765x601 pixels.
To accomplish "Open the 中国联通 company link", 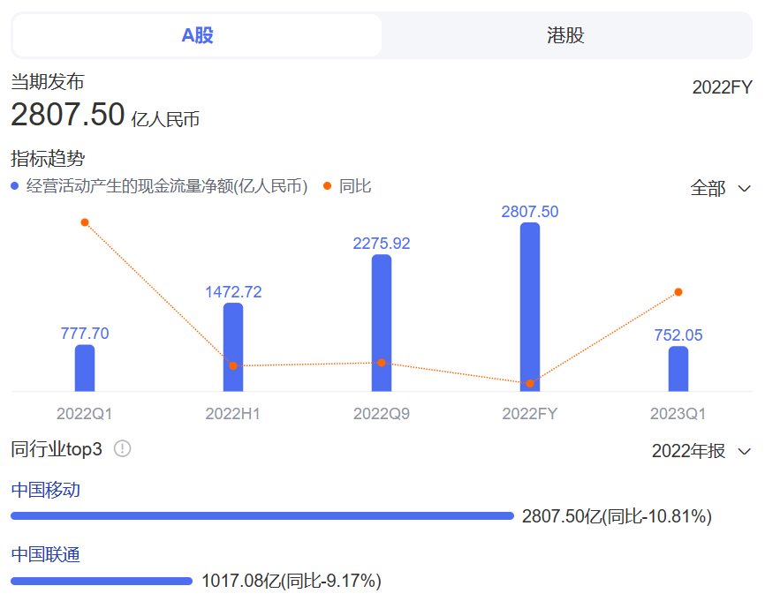I will 45,555.
